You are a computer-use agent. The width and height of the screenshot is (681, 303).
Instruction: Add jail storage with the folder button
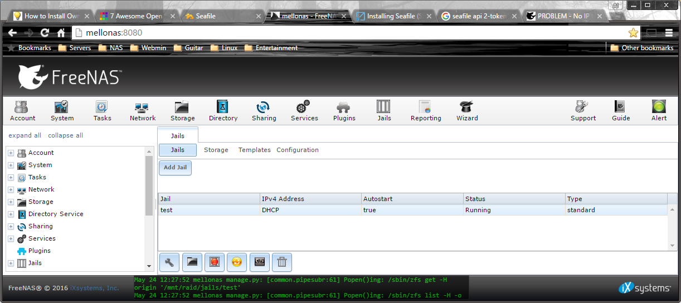(192, 261)
